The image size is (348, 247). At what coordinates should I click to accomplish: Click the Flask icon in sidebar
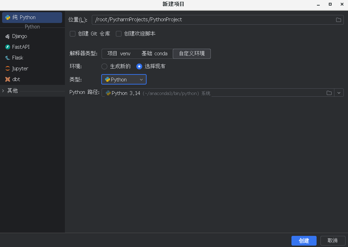coord(8,58)
